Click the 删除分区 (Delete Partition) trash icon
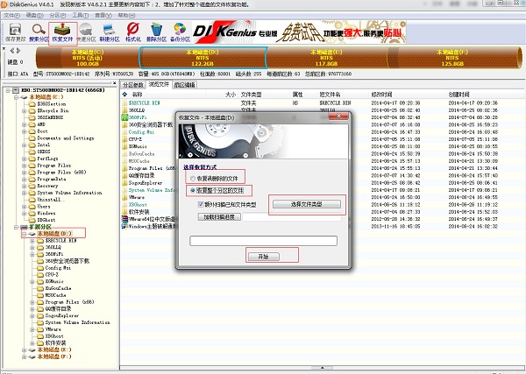Screen dimensions: 526x374 click(x=157, y=33)
